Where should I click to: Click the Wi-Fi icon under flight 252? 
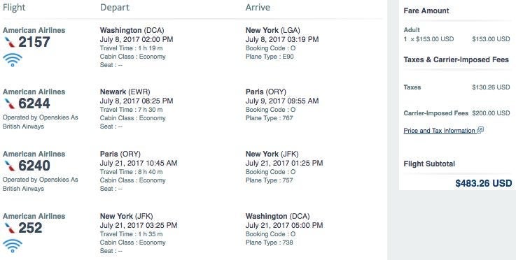(x=13, y=246)
